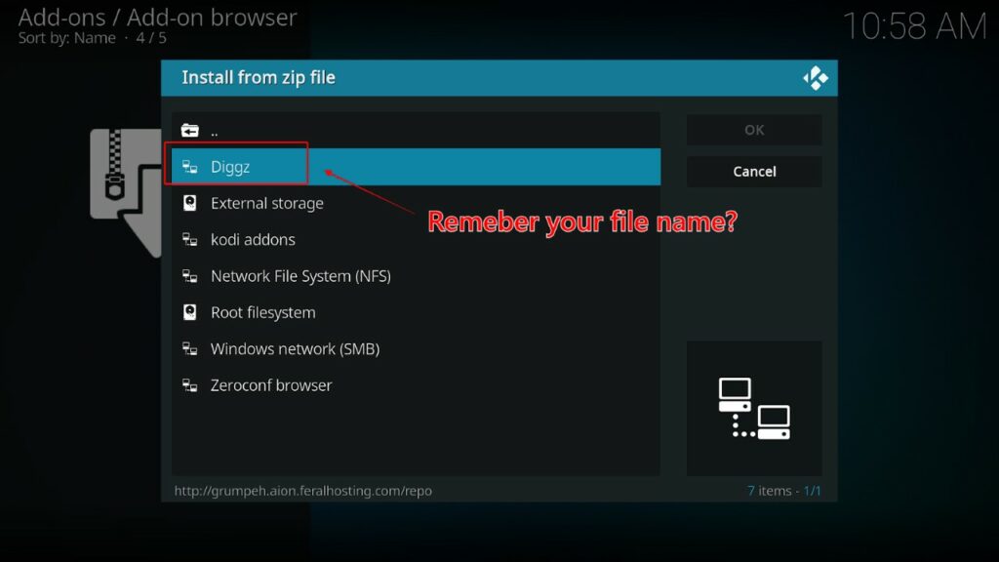
Task: Click the '7 items - 1/1' counter
Action: 784,491
